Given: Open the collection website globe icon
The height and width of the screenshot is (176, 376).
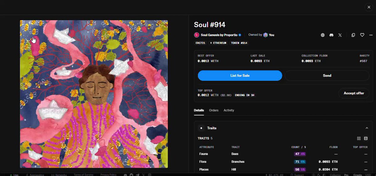Looking at the screenshot, I should coord(322,35).
